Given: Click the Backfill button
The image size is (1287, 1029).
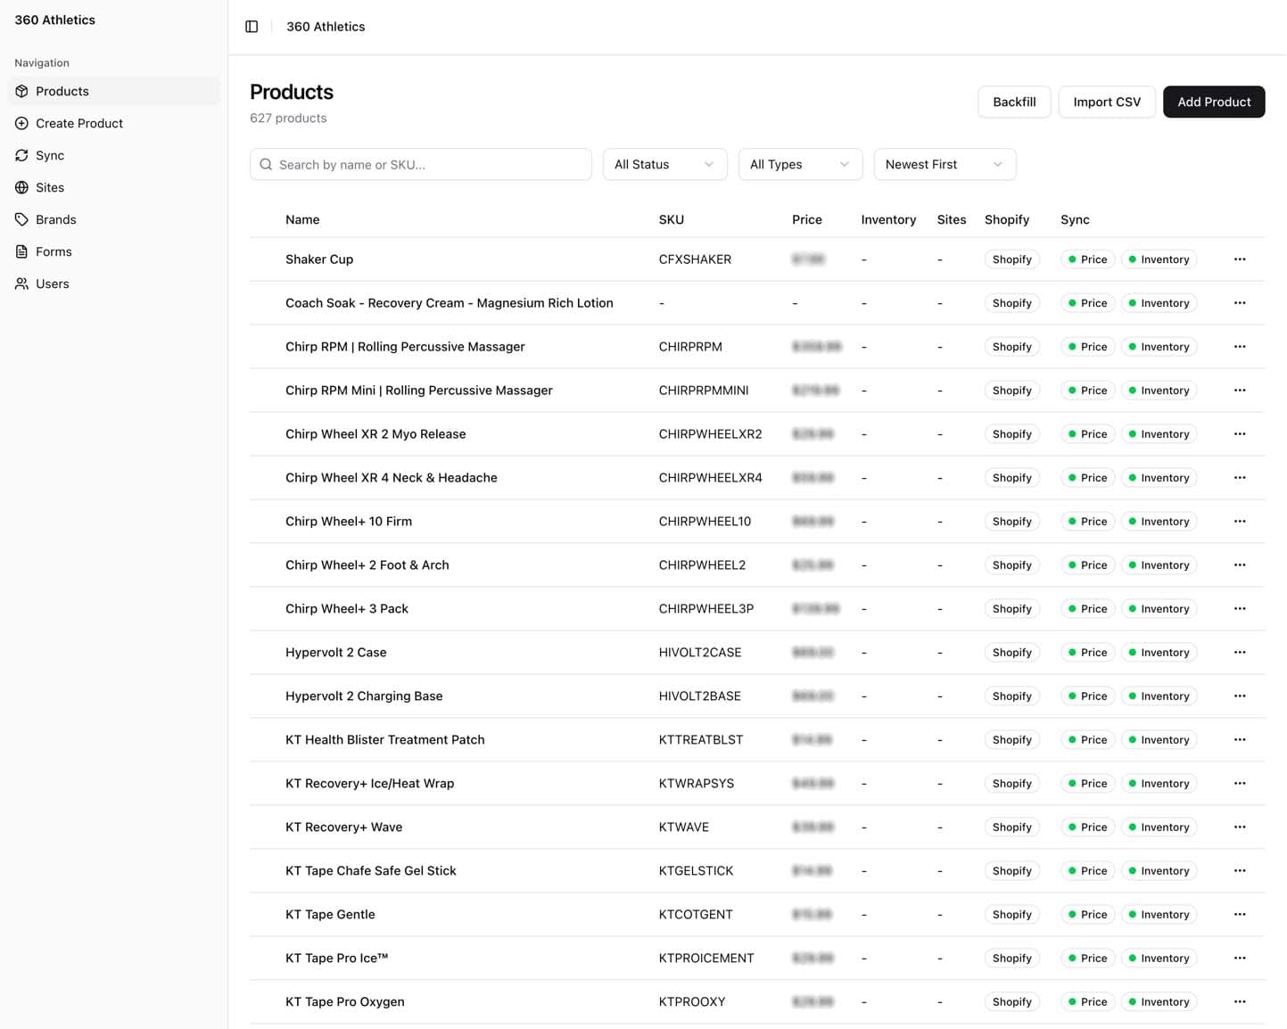Looking at the screenshot, I should click(x=1014, y=102).
